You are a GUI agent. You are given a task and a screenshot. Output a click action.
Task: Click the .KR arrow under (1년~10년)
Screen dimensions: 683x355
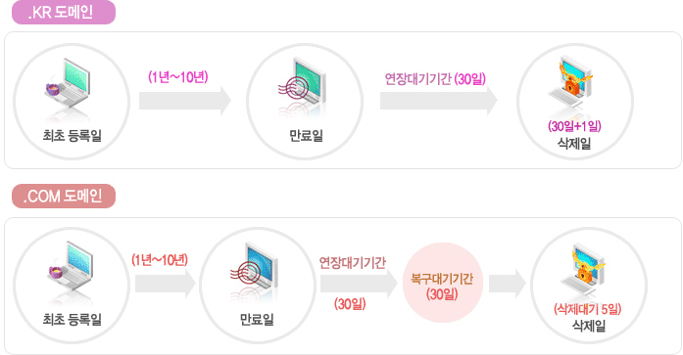click(184, 101)
